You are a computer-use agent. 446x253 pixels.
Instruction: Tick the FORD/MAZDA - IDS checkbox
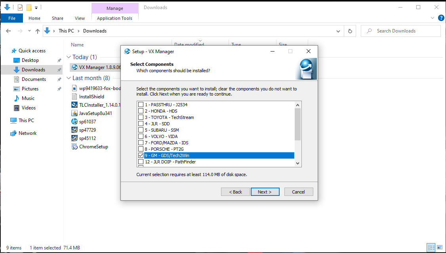(x=141, y=142)
